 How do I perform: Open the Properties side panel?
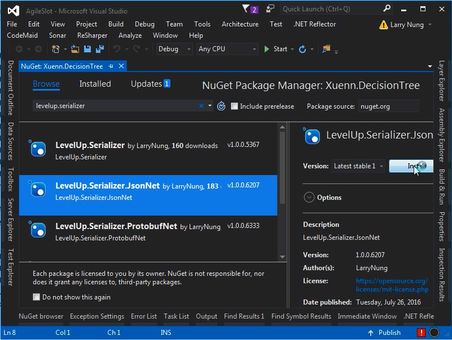[442, 227]
